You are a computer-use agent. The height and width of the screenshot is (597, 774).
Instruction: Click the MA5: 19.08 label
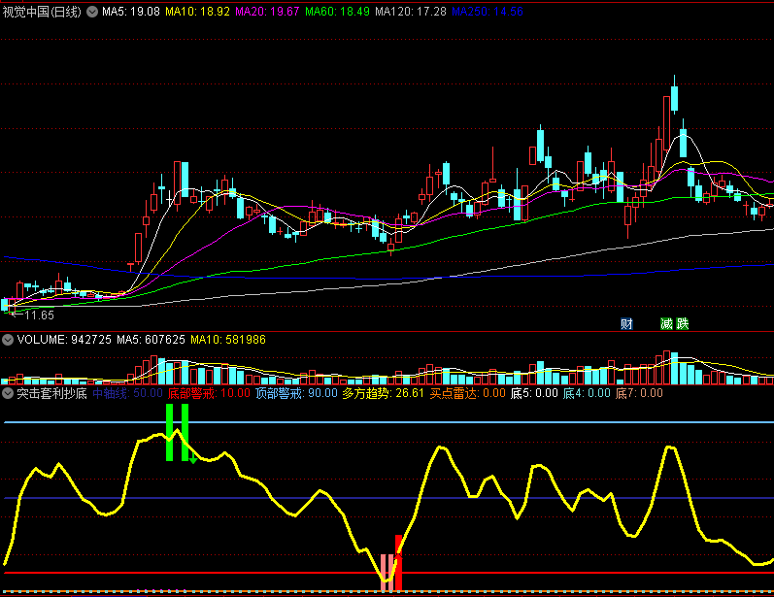coord(131,12)
